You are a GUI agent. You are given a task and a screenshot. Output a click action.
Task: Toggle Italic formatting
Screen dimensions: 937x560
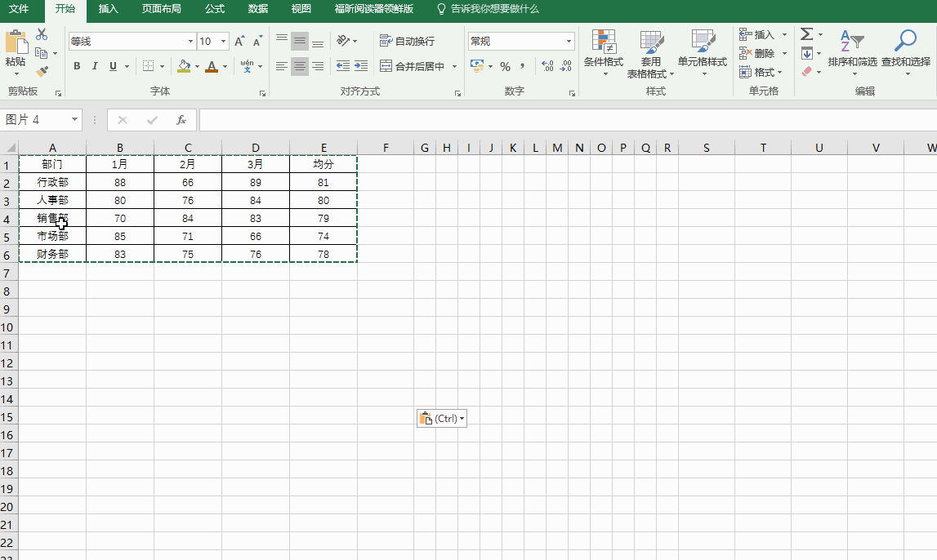click(x=95, y=66)
